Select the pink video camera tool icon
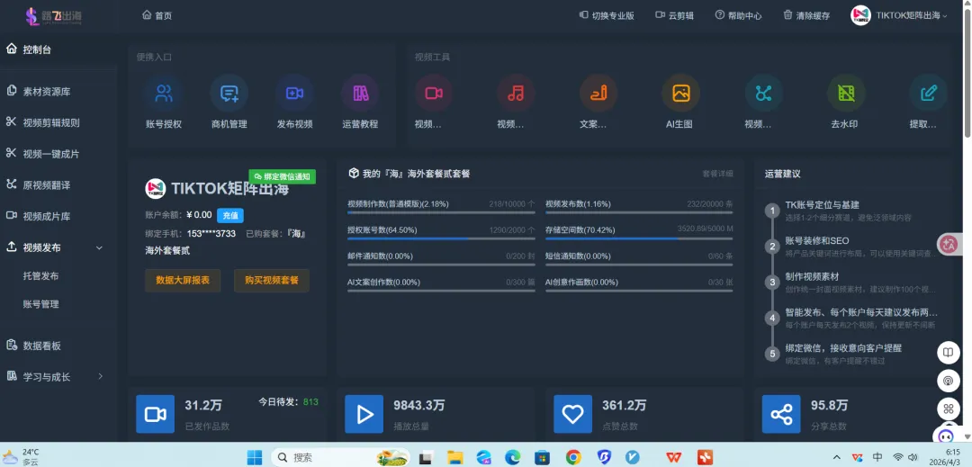This screenshot has width=972, height=467. pyautogui.click(x=434, y=94)
